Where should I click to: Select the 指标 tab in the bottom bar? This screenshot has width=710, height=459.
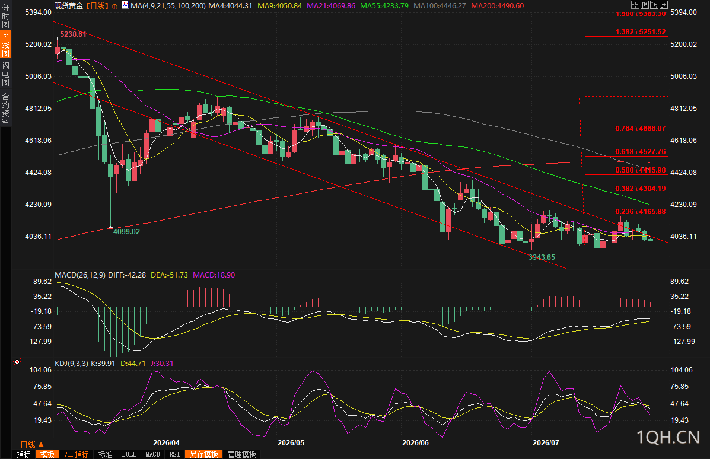[24, 454]
